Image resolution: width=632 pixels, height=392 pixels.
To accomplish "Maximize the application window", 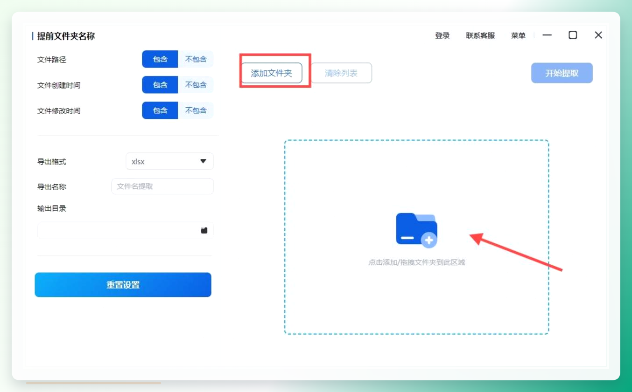I will 573,35.
